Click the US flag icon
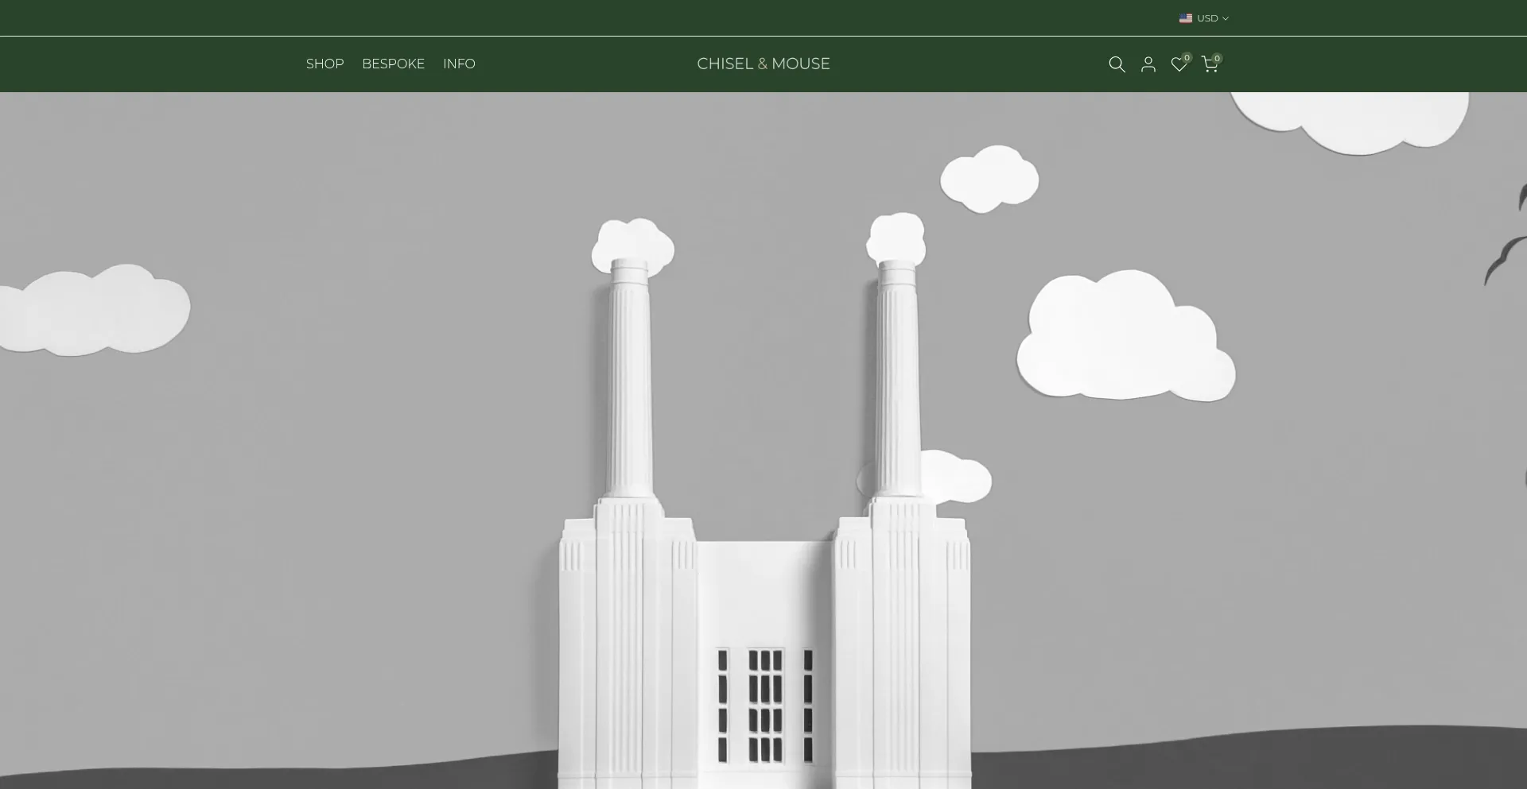 click(1185, 18)
